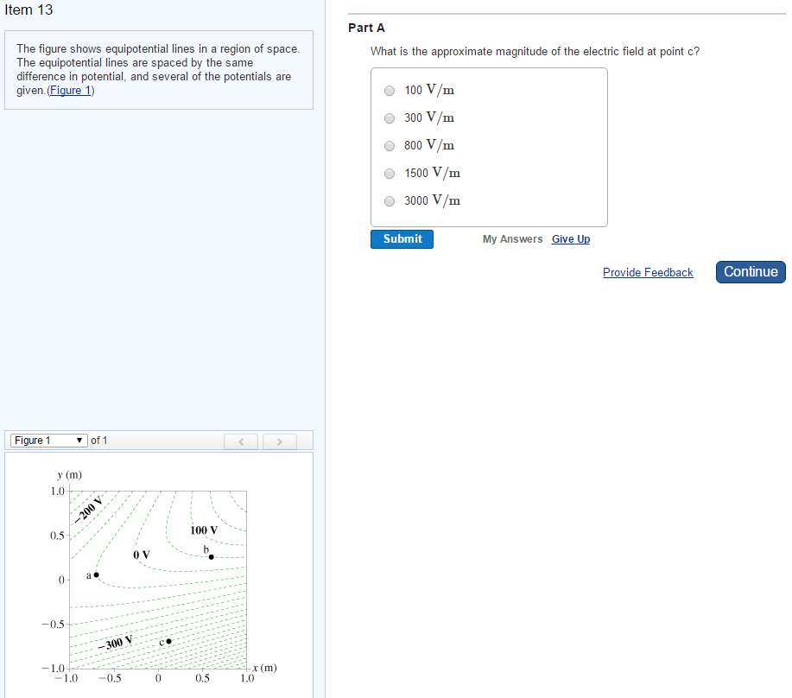792x698 pixels.
Task: Select the 1500 V/m answer choice
Action: coord(390,174)
